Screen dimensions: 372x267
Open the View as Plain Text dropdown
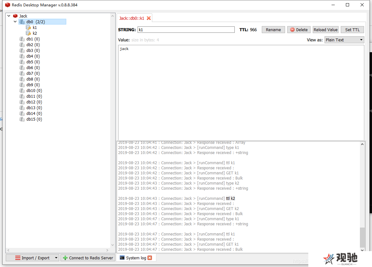344,40
